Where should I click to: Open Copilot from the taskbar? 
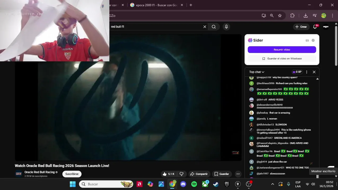point(150,184)
